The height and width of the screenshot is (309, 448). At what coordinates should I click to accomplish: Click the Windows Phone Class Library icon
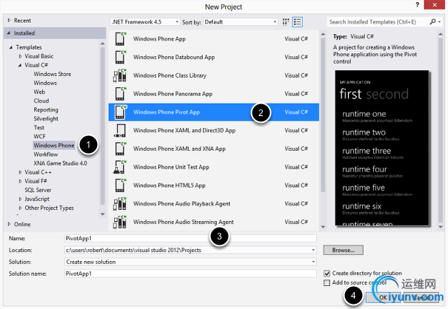coord(120,75)
